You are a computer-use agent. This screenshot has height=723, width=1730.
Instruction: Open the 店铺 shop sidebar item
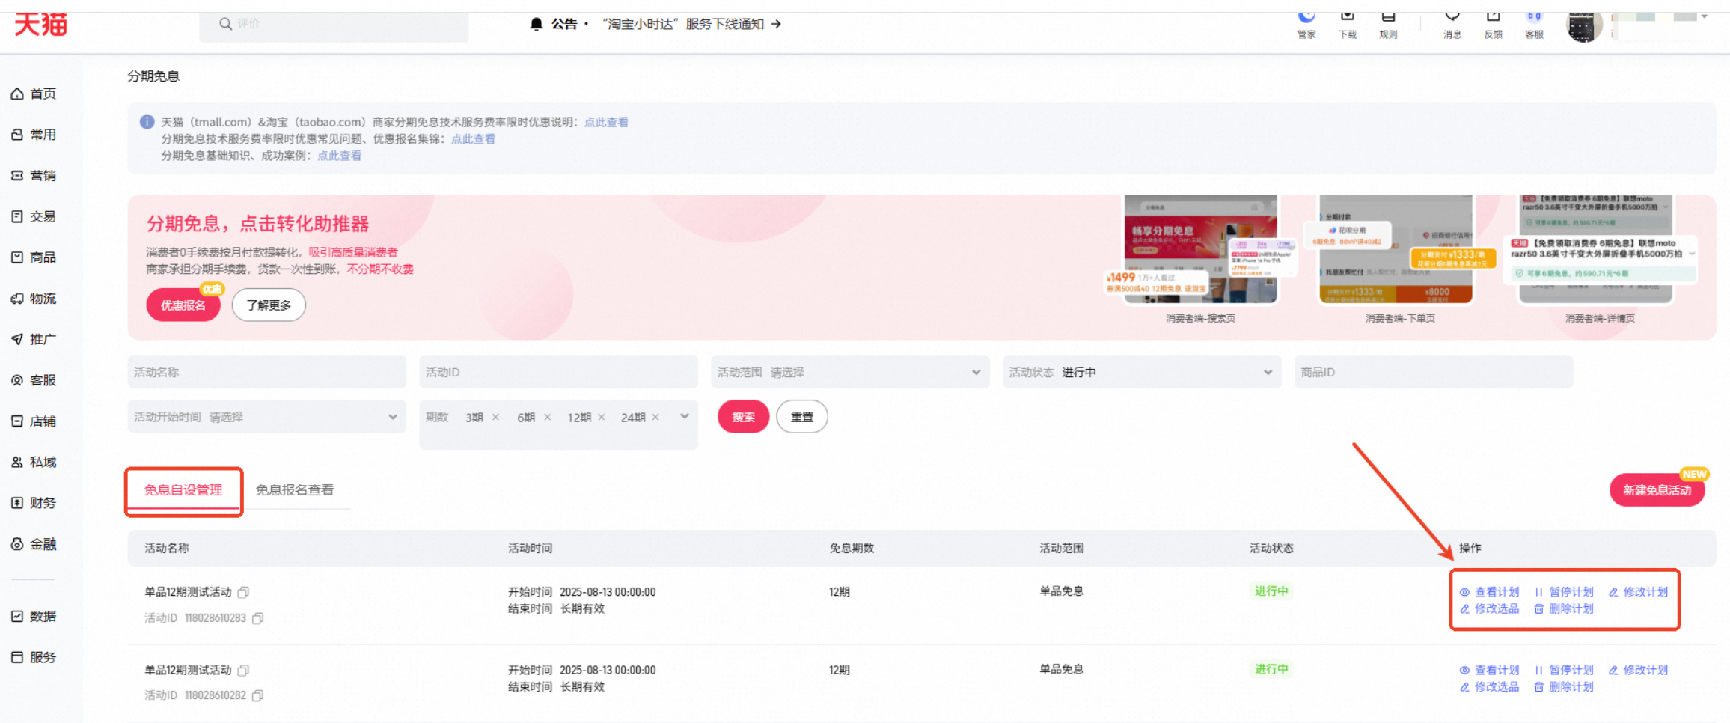34,421
